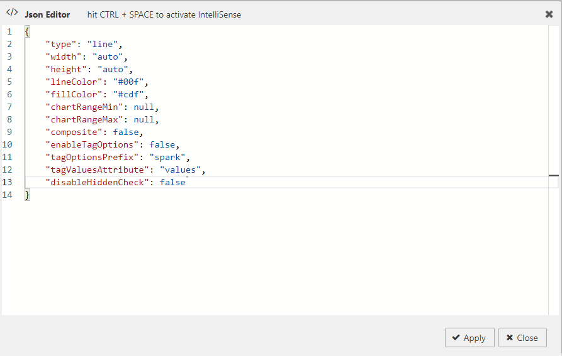Click the "#cdf" fillColor value

pos(128,94)
